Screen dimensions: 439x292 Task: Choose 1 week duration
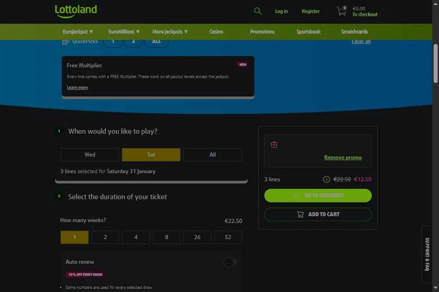click(74, 237)
